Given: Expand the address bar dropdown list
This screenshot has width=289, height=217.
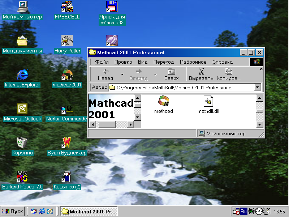Looking at the screenshot, I should pyautogui.click(x=258, y=87).
